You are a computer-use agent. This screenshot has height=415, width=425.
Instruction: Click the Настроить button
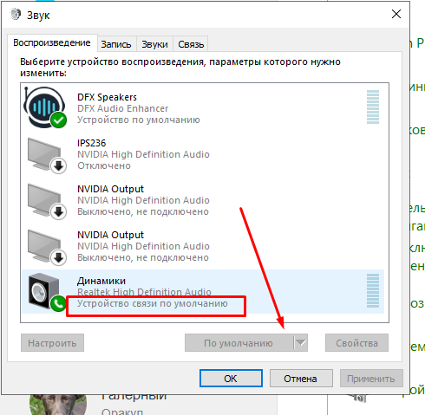click(52, 343)
